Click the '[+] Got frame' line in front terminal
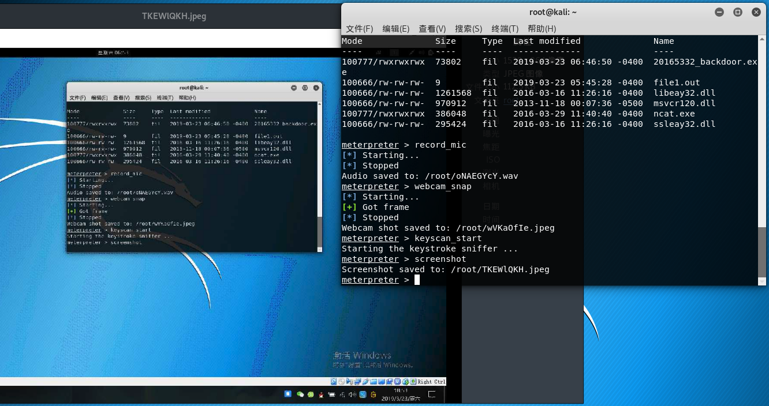Image resolution: width=769 pixels, height=406 pixels. [x=375, y=207]
